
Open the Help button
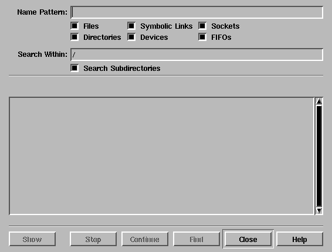[300, 239]
